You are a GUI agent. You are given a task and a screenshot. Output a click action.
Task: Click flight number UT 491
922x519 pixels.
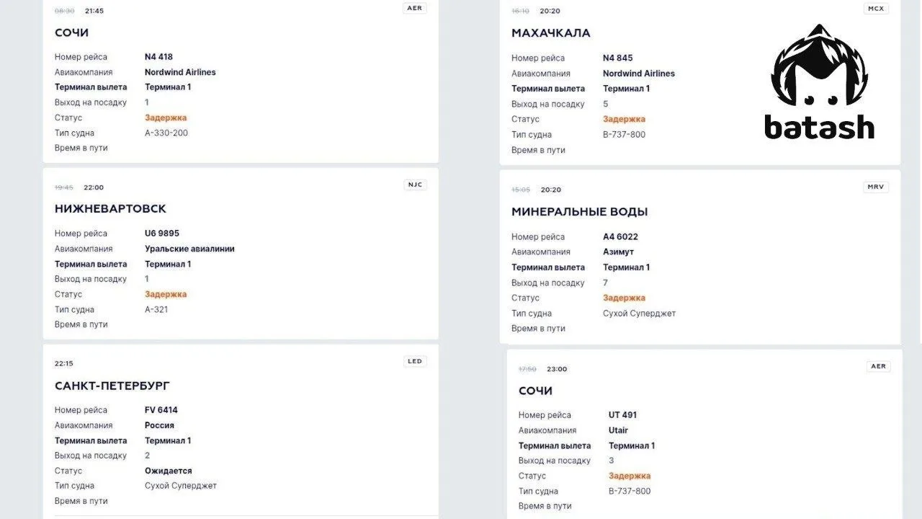click(x=622, y=415)
